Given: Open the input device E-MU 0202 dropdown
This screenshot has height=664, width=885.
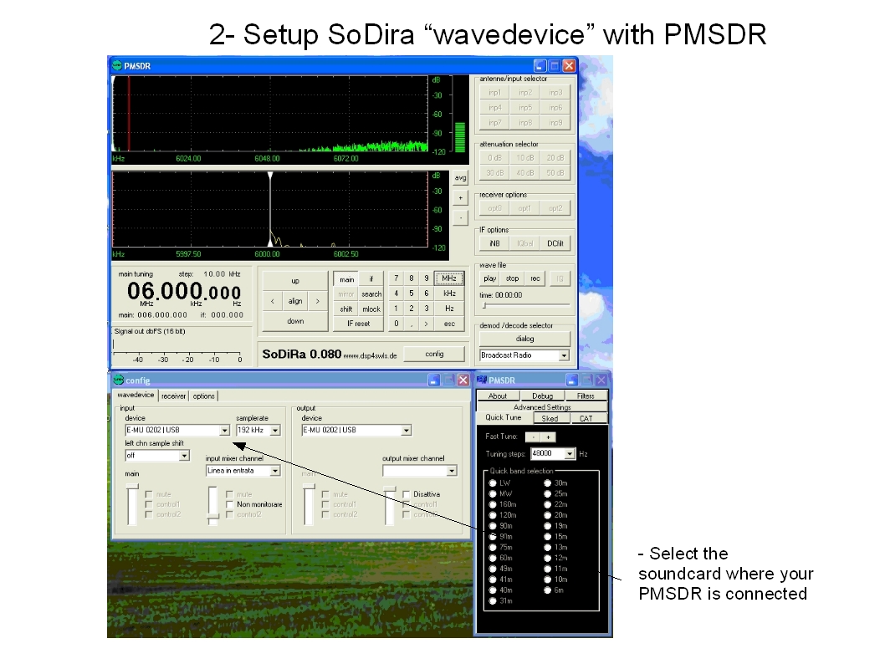Looking at the screenshot, I should 224,431.
